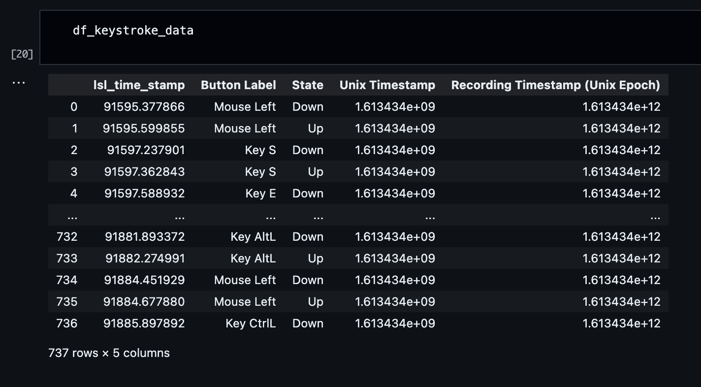Click Mouse Left label in row 735
The image size is (701, 387).
coord(245,302)
